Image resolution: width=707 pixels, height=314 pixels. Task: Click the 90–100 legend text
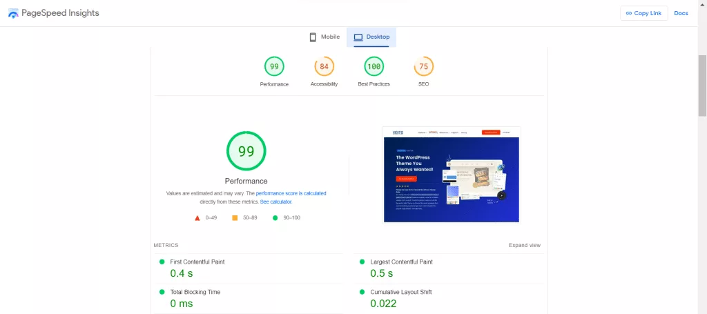(292, 218)
